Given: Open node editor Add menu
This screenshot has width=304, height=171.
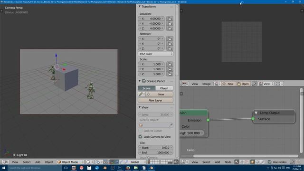Looking at the screenshot, I should [x=218, y=162].
